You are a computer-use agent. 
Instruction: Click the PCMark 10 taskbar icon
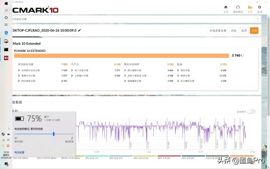pos(6,58)
